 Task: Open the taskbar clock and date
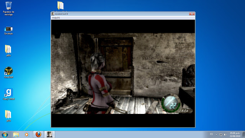pos(235,135)
